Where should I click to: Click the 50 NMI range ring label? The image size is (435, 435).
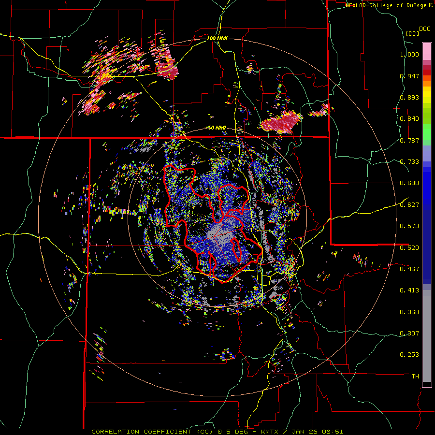pos(217,128)
